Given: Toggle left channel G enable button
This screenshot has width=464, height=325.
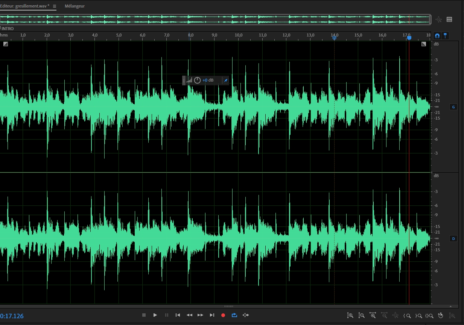Looking at the screenshot, I should click(453, 107).
